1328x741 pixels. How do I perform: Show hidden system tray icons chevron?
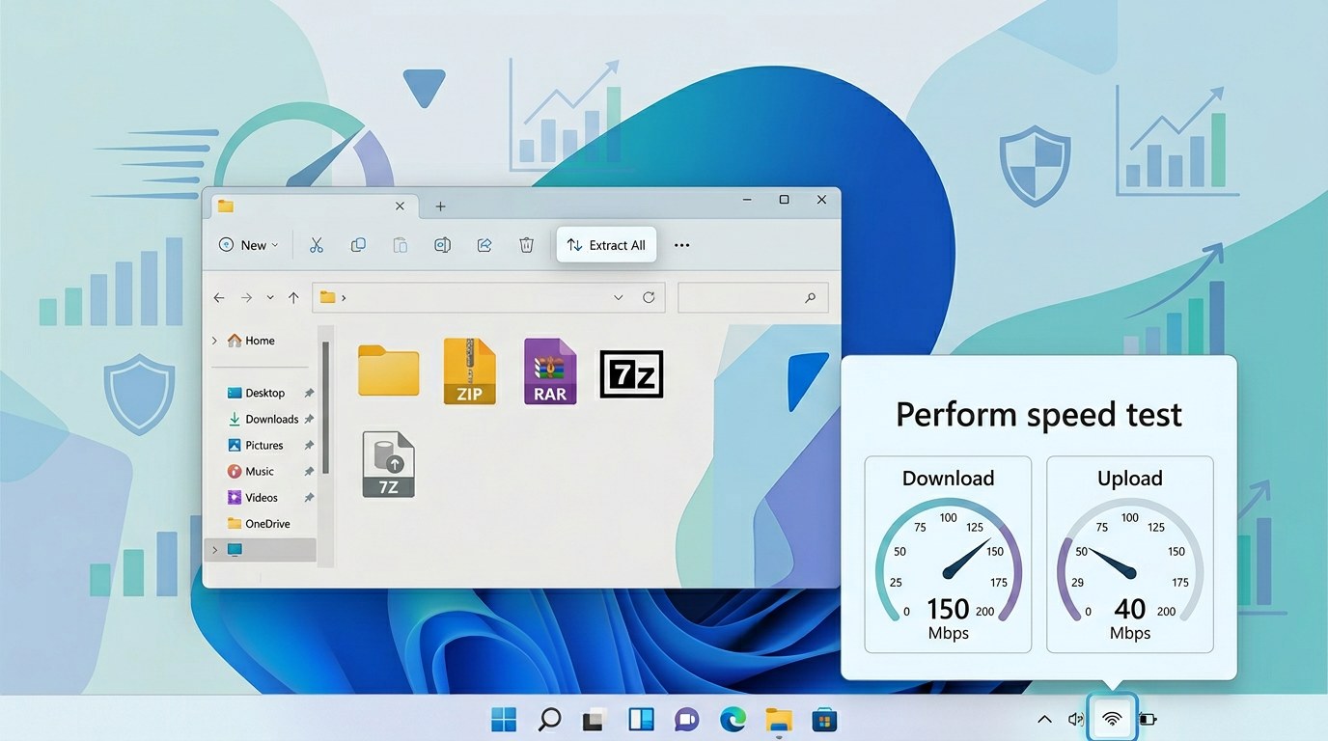coord(1044,719)
